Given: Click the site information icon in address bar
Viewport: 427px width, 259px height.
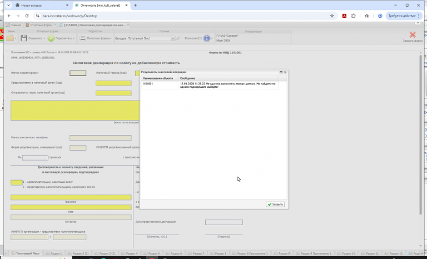Looking at the screenshot, I should 38,16.
